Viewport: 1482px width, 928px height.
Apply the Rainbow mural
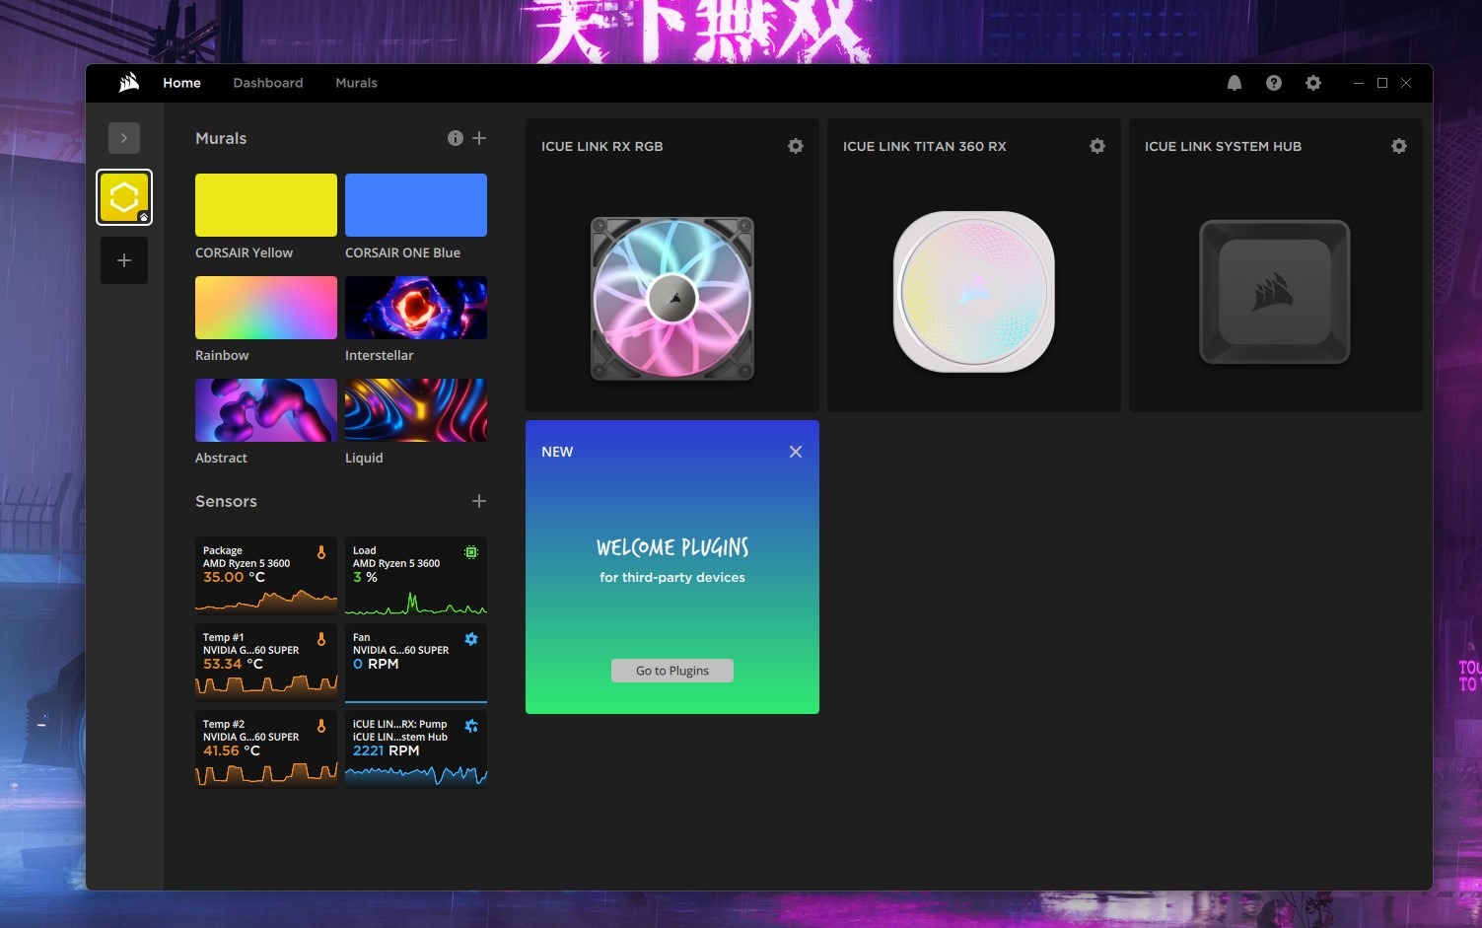point(266,308)
